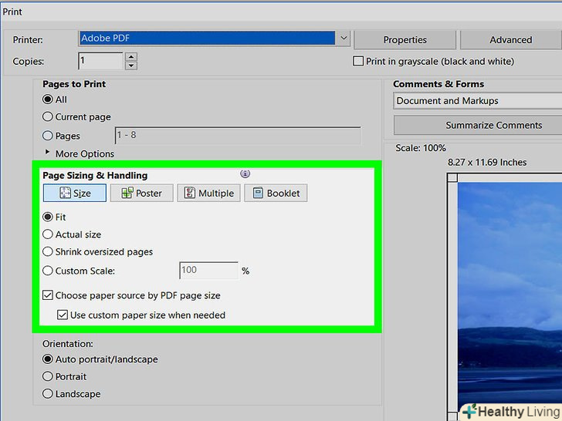This screenshot has height=421, width=562.
Task: Click the Page Sizing info help icon
Action: click(245, 174)
